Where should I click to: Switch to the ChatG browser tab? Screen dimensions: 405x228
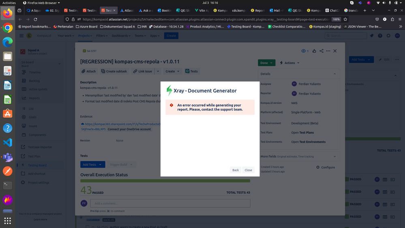[x=332, y=11]
